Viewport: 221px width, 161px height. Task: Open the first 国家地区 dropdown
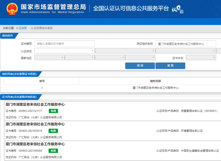click(x=49, y=58)
